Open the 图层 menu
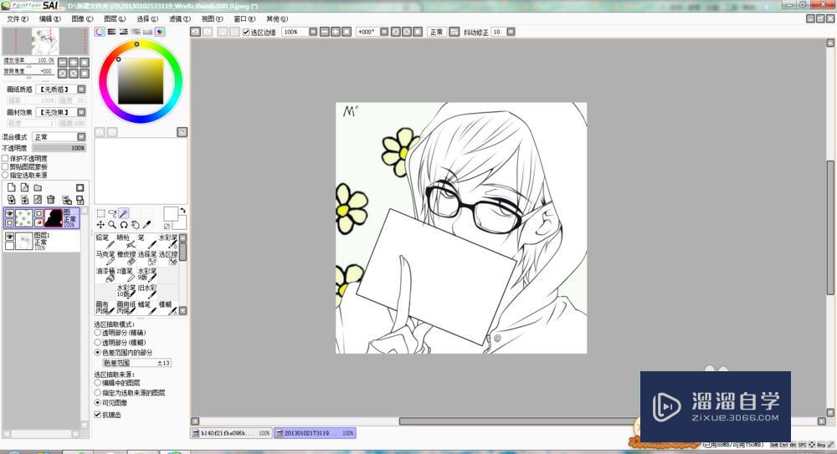Image resolution: width=837 pixels, height=454 pixels. coord(115,18)
